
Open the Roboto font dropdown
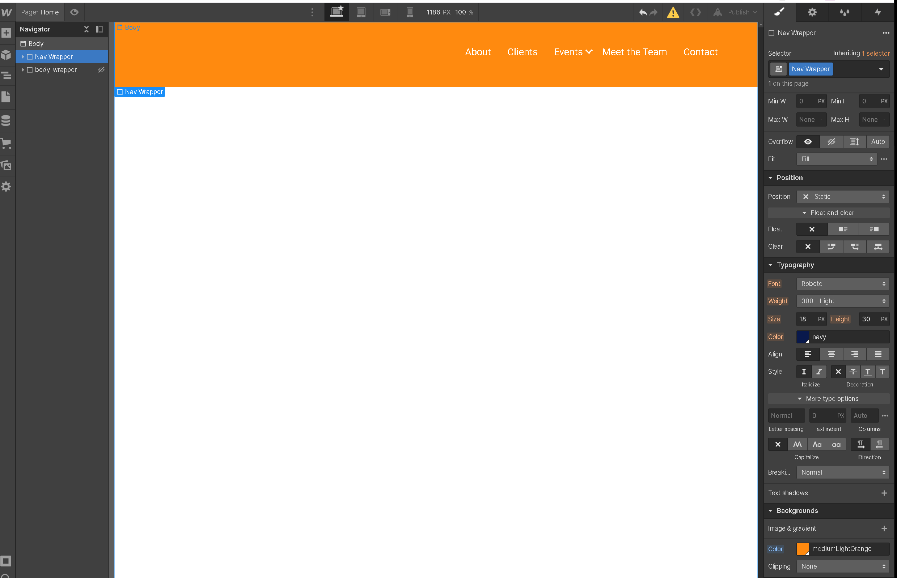pos(842,284)
